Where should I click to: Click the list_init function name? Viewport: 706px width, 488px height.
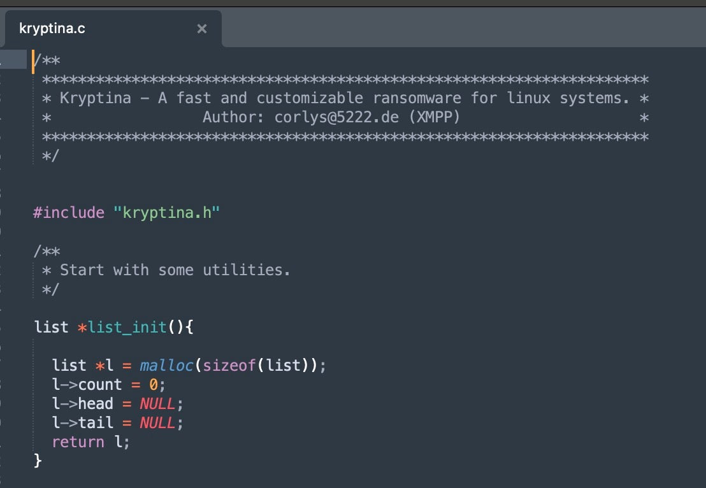pyautogui.click(x=127, y=327)
